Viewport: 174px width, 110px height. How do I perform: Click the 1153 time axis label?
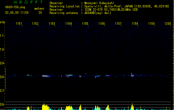(52, 24)
